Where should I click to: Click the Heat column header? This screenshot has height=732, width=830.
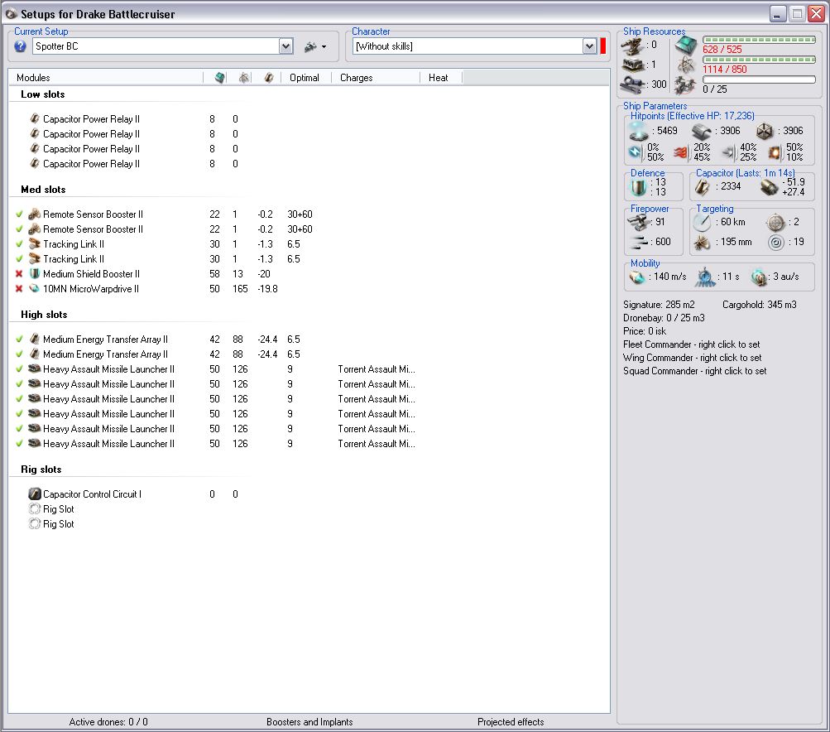441,78
